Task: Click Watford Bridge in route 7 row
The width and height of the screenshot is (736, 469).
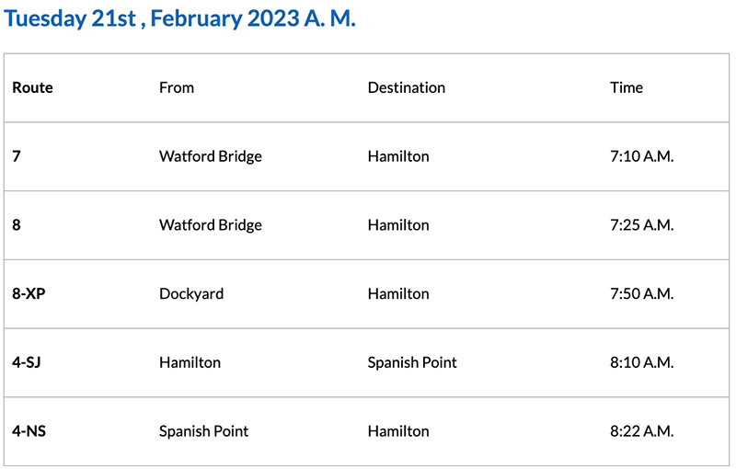Action: pos(210,156)
